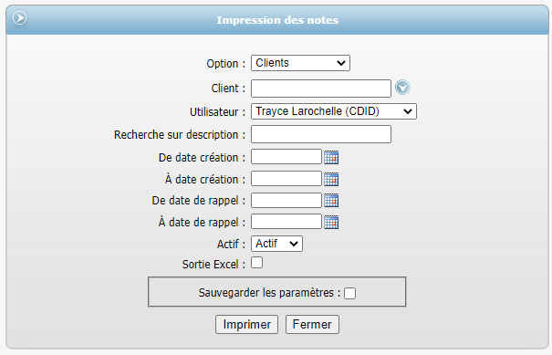Open calendar for À date de rappel
This screenshot has width=552, height=355.
tap(331, 223)
